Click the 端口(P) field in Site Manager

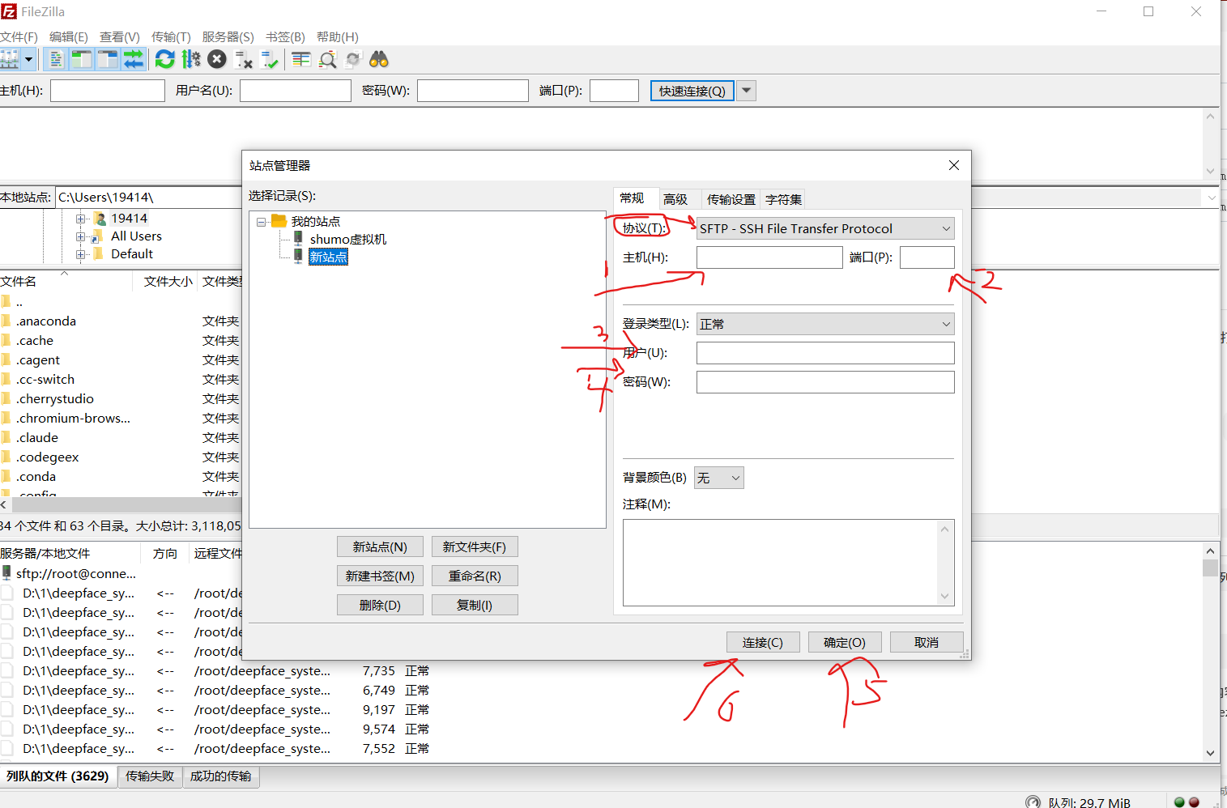(x=927, y=257)
